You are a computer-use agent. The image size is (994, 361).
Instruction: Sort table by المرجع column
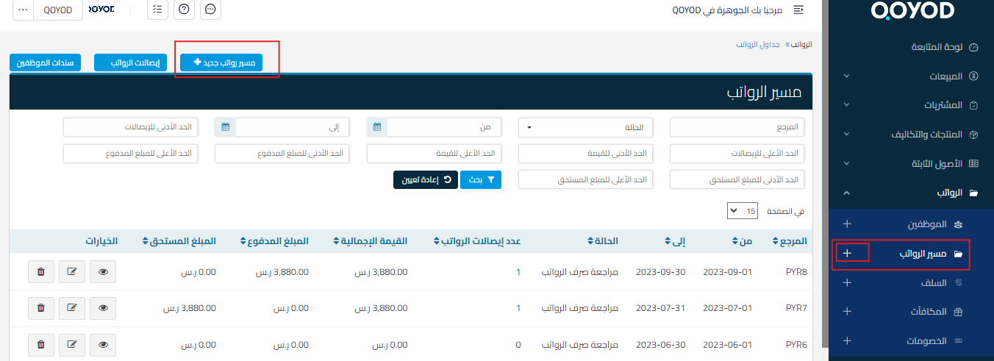tap(790, 240)
